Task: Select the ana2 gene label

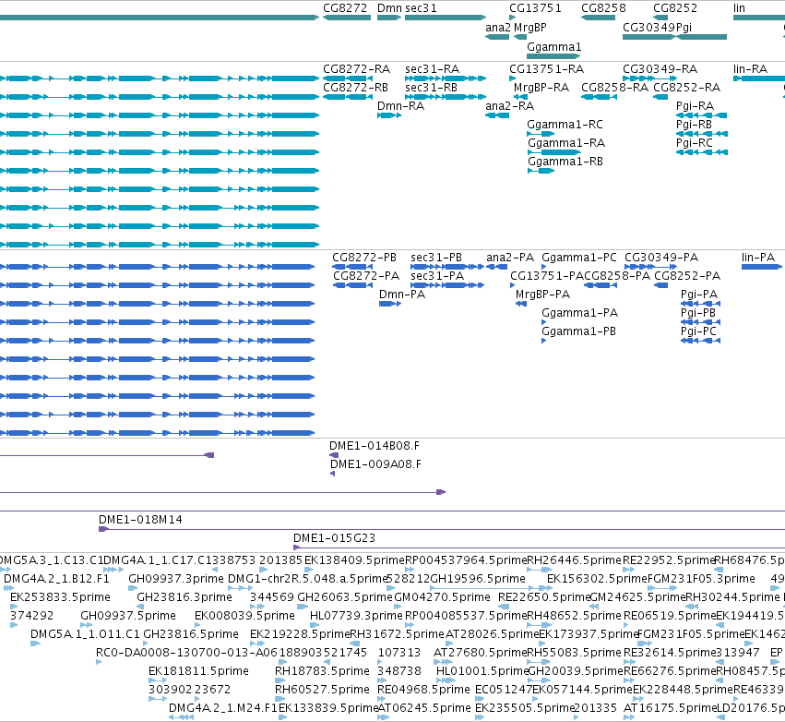Action: (x=497, y=28)
